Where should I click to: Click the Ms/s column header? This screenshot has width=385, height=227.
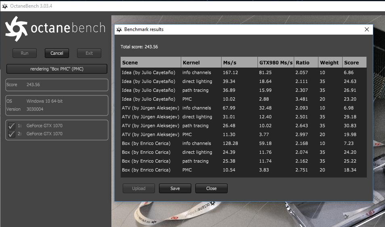click(x=239, y=62)
